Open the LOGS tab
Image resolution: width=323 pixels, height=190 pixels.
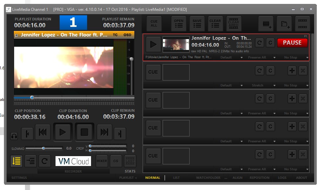tap(282, 178)
